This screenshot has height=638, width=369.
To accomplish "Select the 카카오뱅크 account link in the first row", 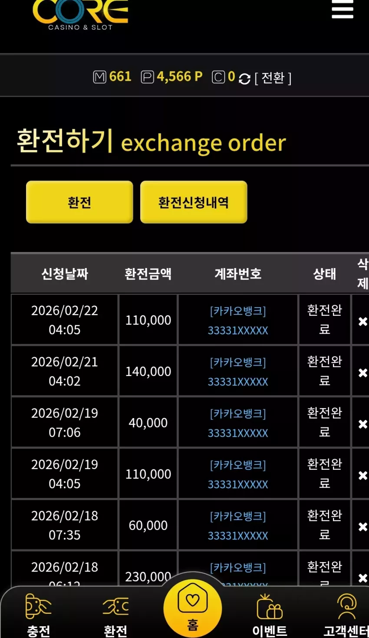I will (x=238, y=321).
